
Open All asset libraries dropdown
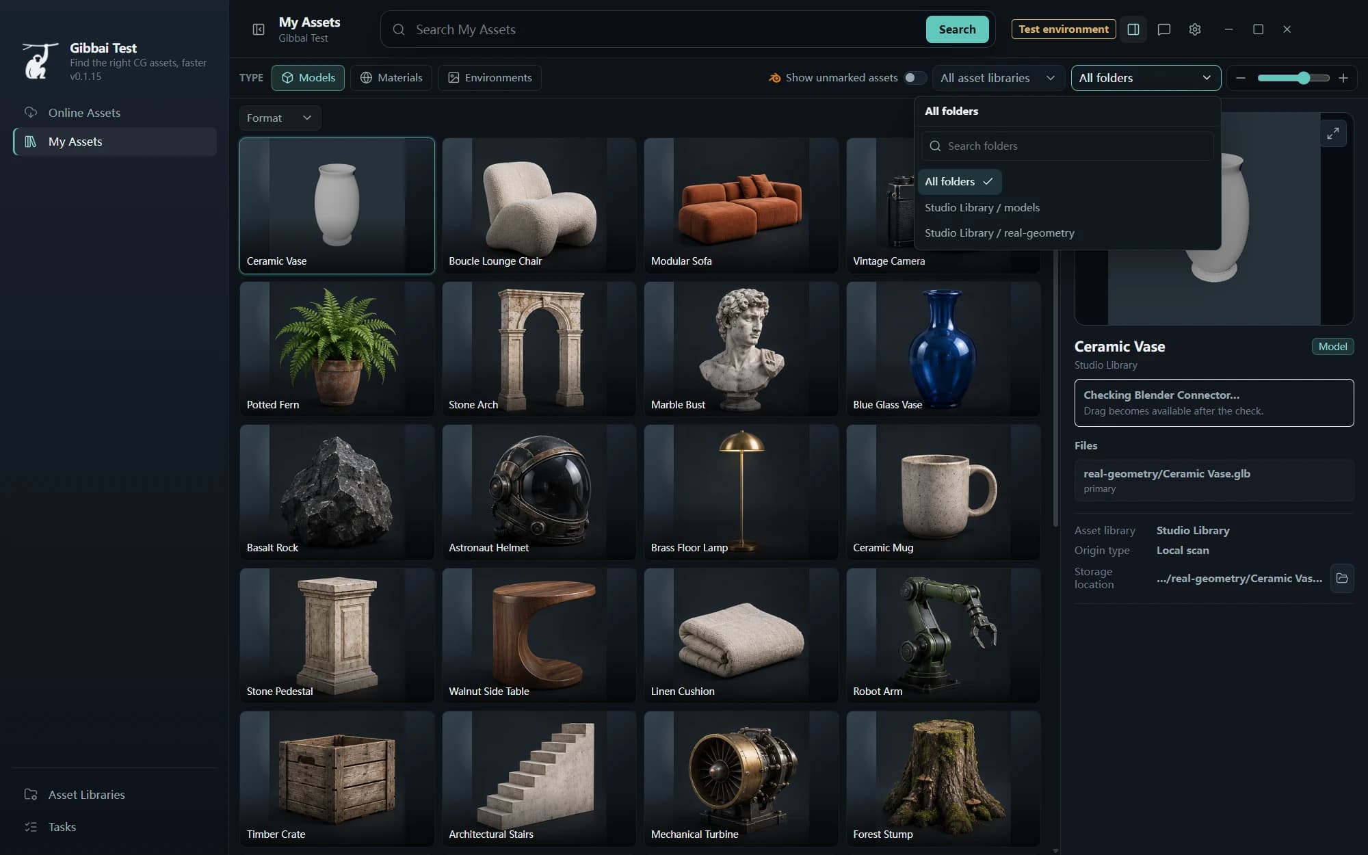click(998, 78)
